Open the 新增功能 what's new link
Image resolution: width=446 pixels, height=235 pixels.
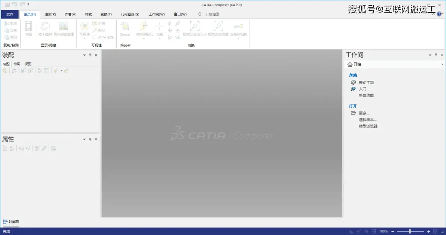366,95
